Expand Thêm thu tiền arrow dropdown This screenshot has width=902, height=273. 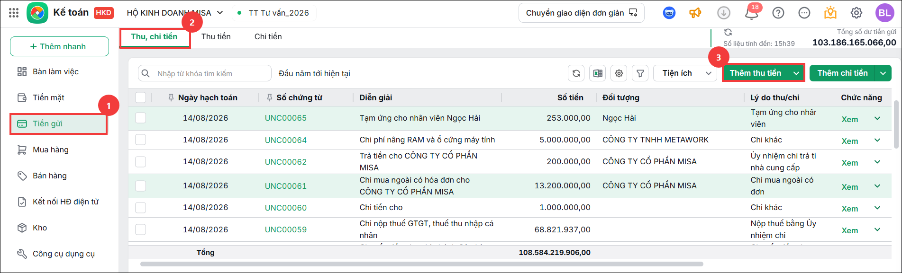click(x=796, y=73)
